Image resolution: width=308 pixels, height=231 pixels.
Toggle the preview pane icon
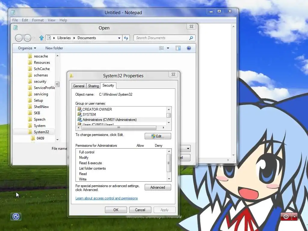(178, 48)
